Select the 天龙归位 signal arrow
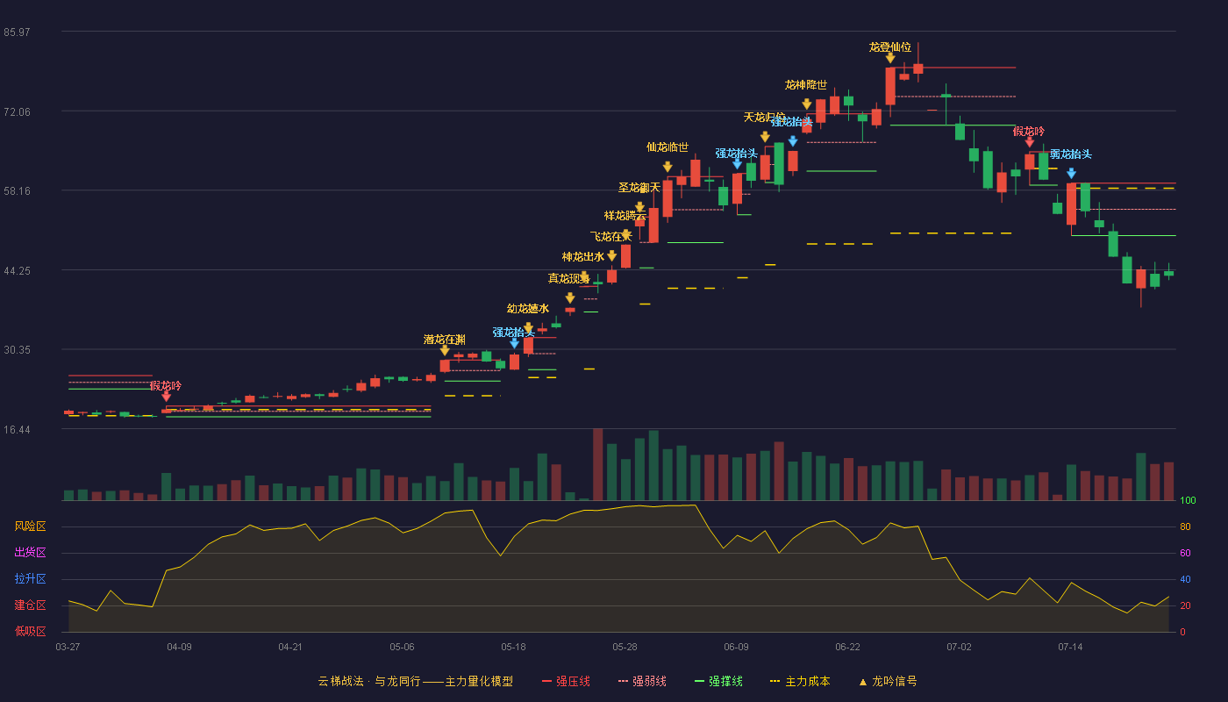Screen dimensions: 1228x702 [765, 137]
